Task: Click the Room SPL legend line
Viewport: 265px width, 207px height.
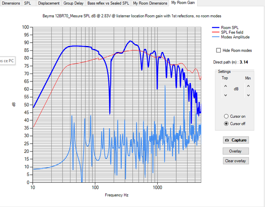Action: pyautogui.click(x=216, y=28)
